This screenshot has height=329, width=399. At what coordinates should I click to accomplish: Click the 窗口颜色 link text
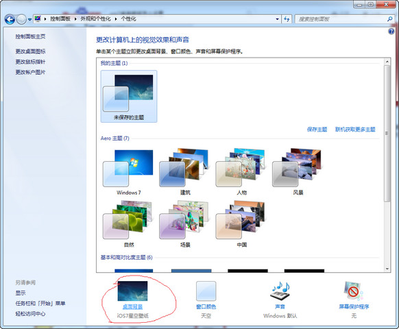(x=206, y=307)
